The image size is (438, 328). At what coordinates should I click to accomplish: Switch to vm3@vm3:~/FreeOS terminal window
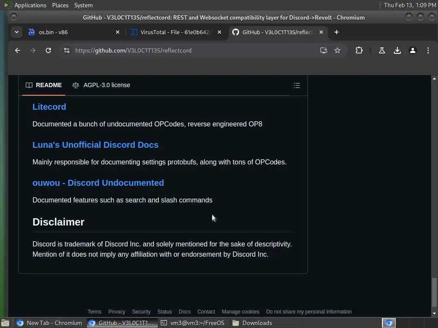click(x=193, y=323)
